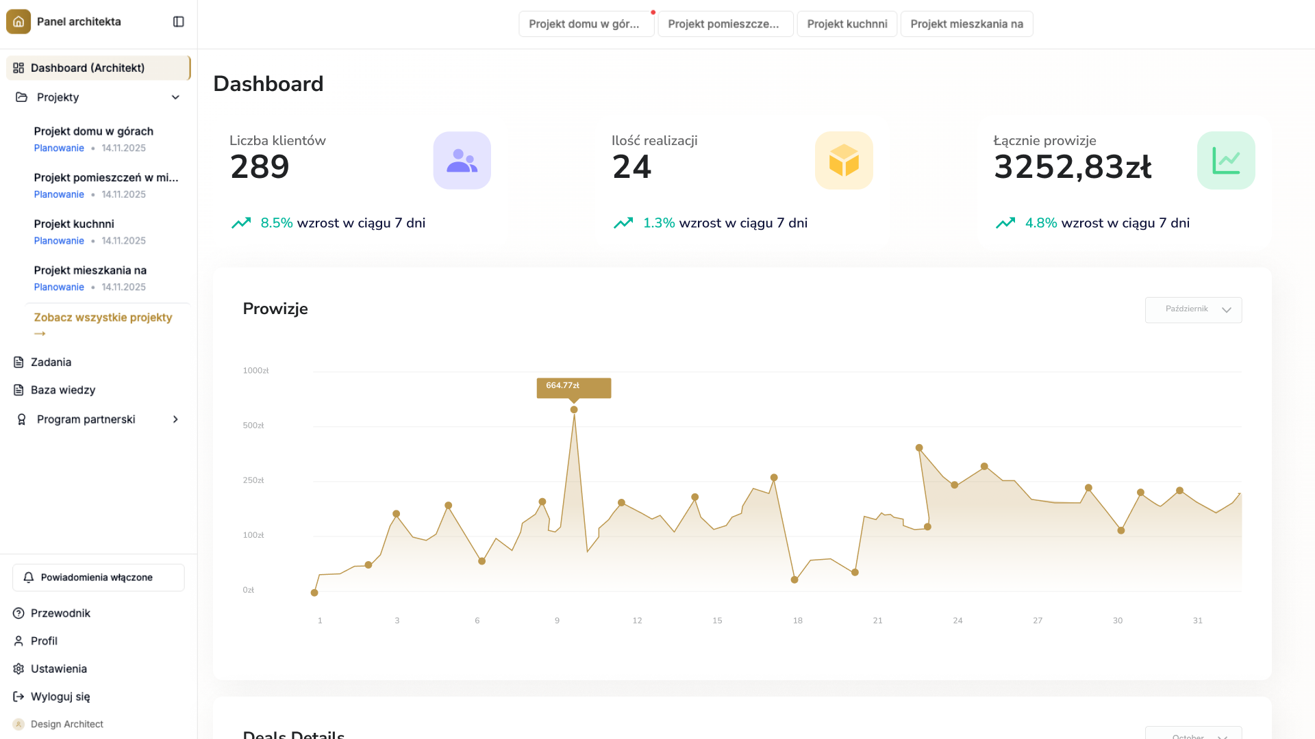Select the Baza wiedzy sidebar item
This screenshot has height=739, width=1315.
point(62,390)
